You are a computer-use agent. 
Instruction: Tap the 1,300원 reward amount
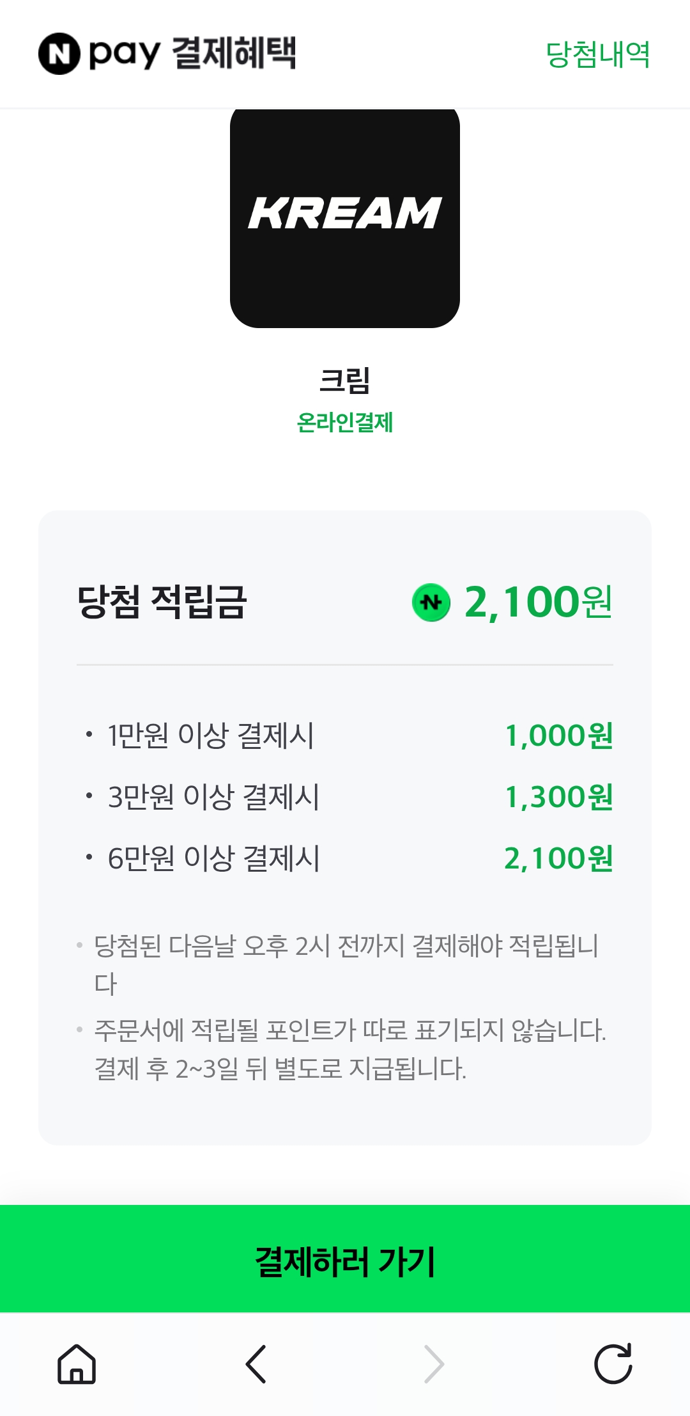coord(559,797)
